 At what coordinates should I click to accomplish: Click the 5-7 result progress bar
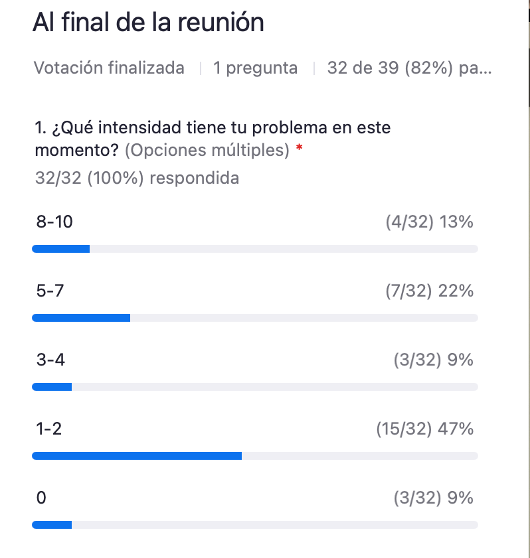click(255, 318)
